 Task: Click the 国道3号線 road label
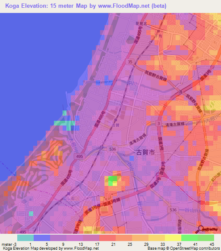[x=112, y=202]
